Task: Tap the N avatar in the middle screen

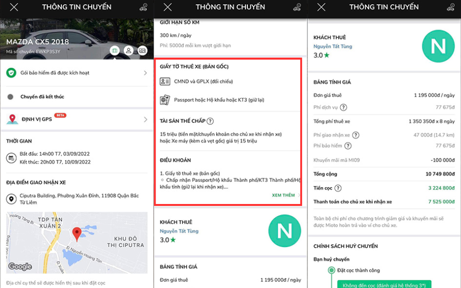Action: pyautogui.click(x=285, y=231)
